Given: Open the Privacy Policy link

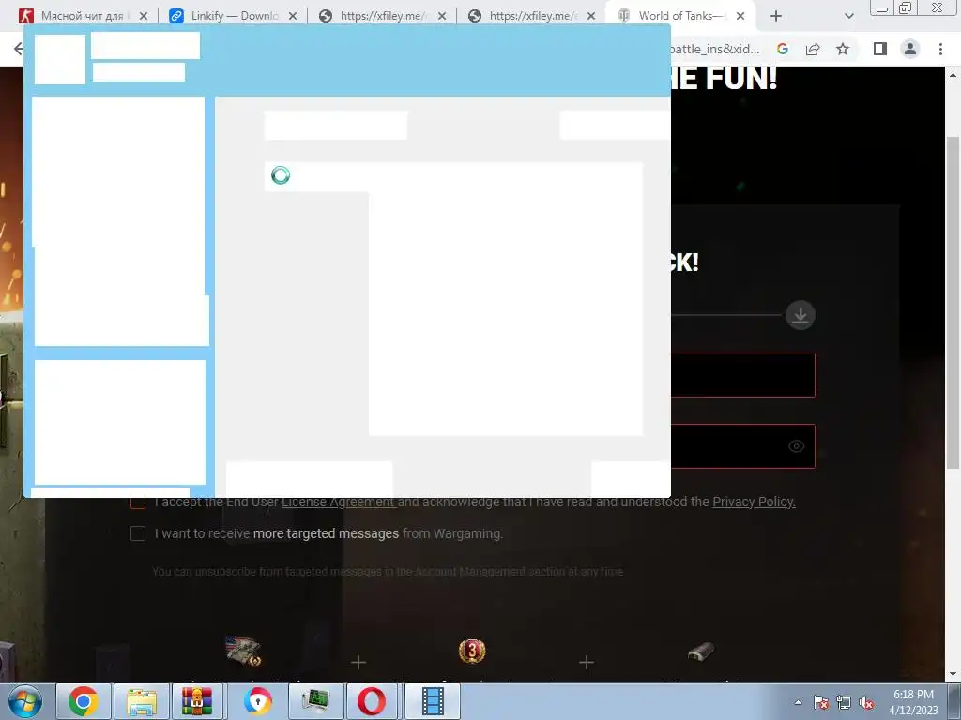Looking at the screenshot, I should (x=754, y=502).
